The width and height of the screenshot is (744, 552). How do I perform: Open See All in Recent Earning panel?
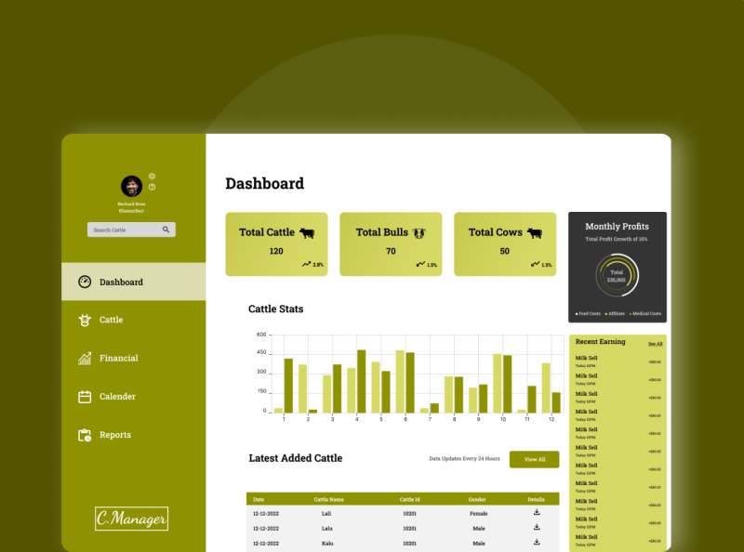pos(654,342)
